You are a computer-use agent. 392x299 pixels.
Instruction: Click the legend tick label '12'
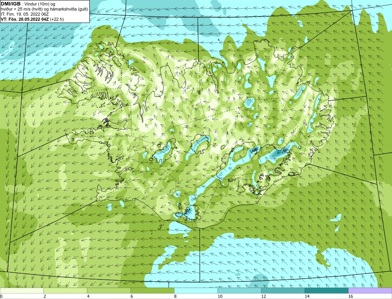point(263,296)
